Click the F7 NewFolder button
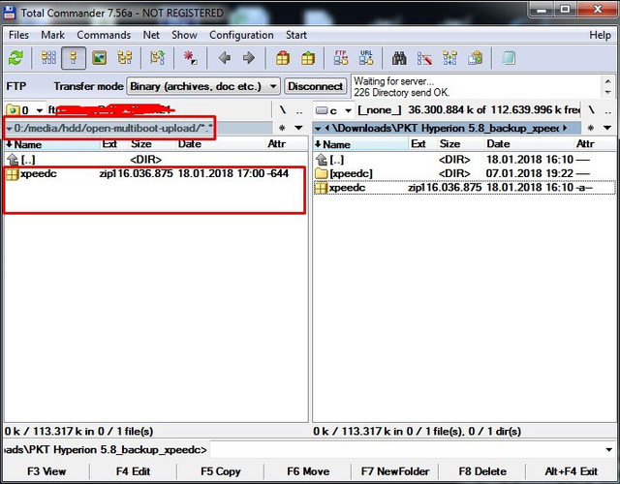 pyautogui.click(x=395, y=471)
